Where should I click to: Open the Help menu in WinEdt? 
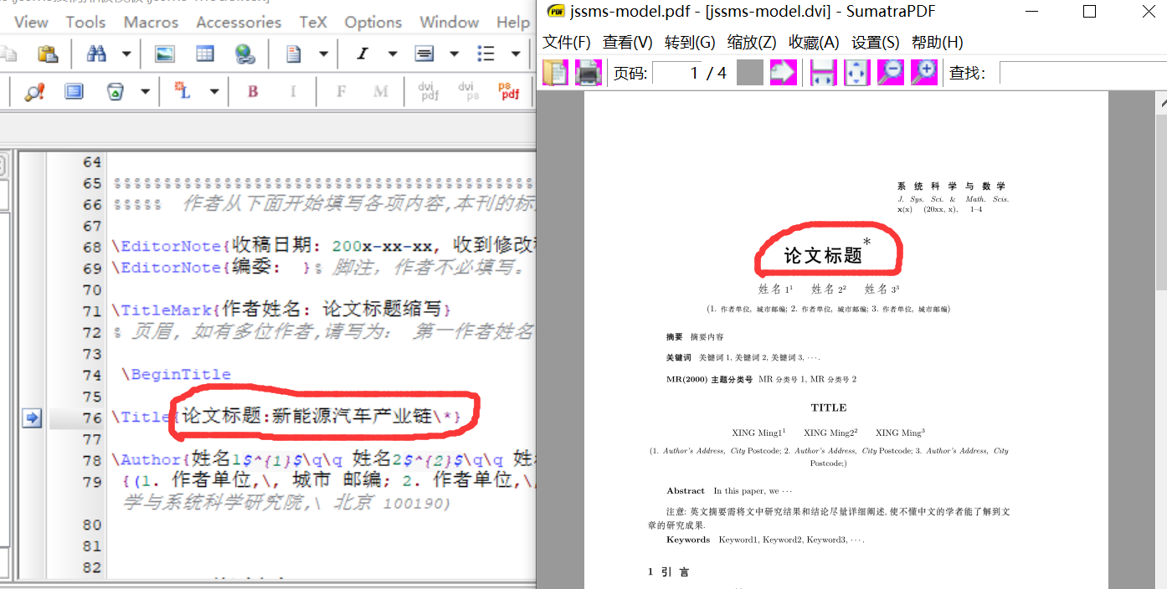click(x=513, y=23)
